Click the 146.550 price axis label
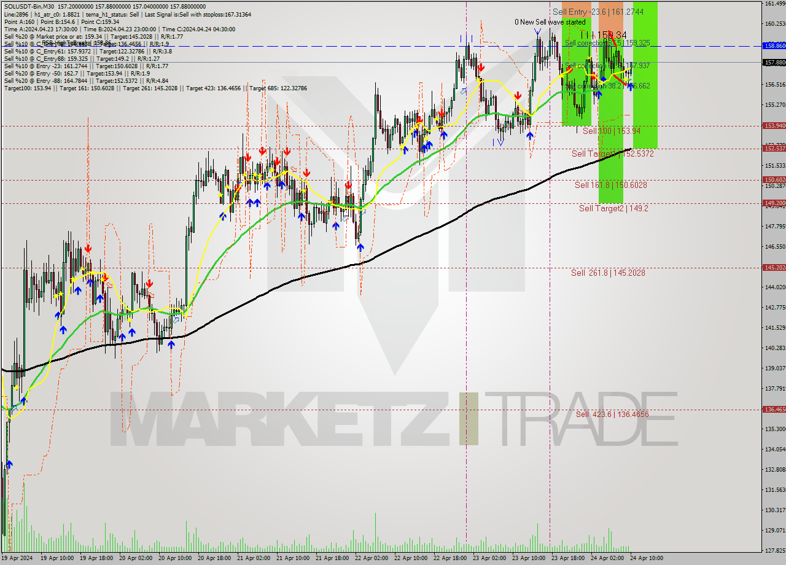The image size is (786, 565). coord(774,247)
